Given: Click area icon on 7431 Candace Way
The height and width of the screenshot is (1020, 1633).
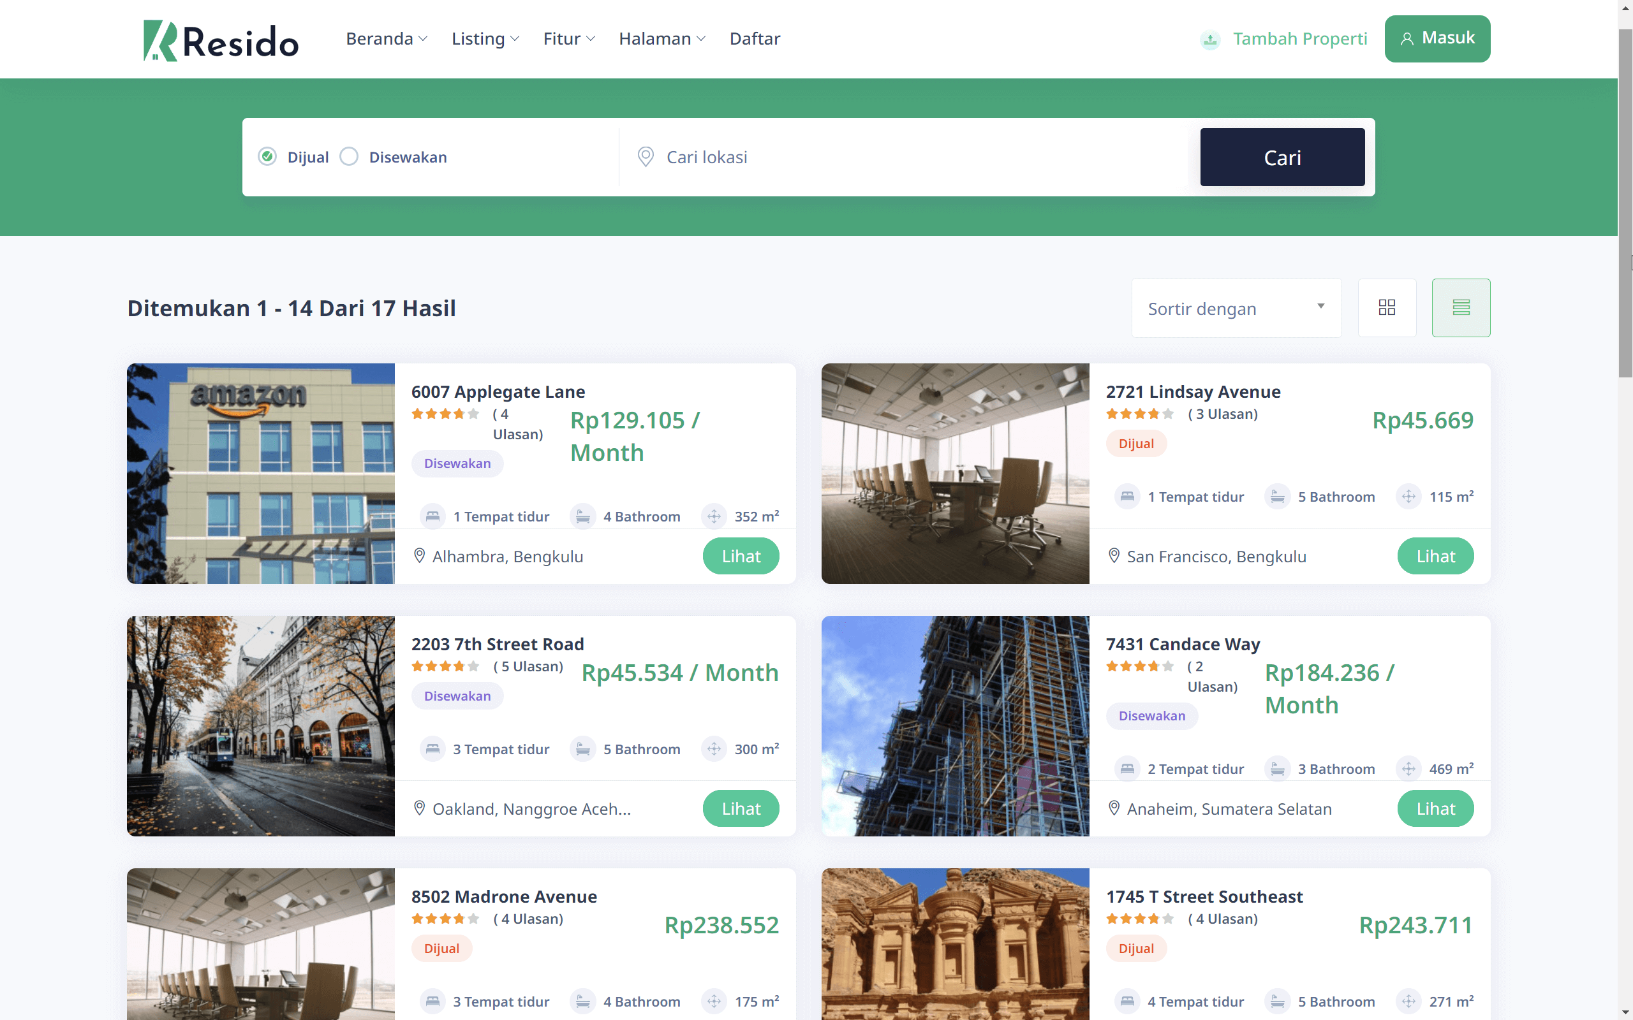Looking at the screenshot, I should tap(1408, 769).
